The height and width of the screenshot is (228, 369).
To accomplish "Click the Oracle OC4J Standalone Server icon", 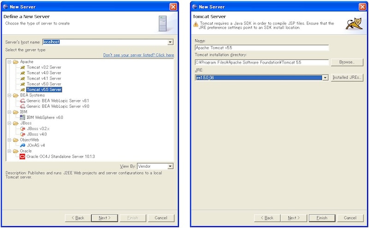I will click(22, 157).
